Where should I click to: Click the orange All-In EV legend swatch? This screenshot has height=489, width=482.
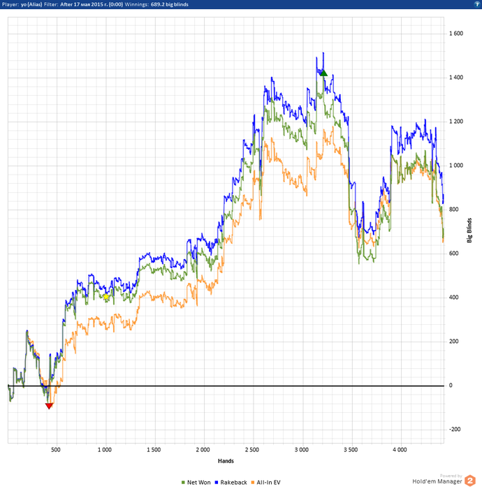(253, 483)
